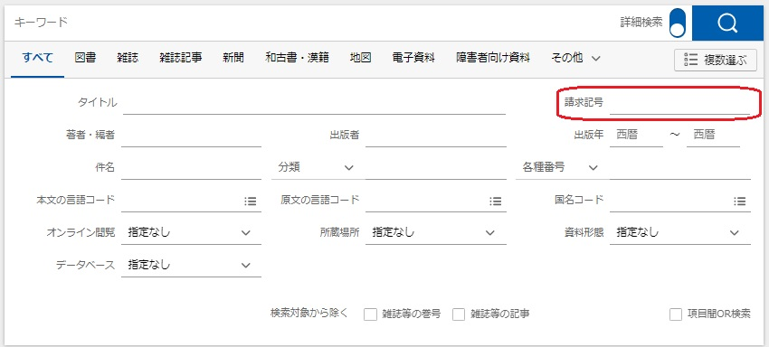Viewport: 769px width, 347px height.
Task: Toggle the 詳細検索 switch
Action: [678, 23]
